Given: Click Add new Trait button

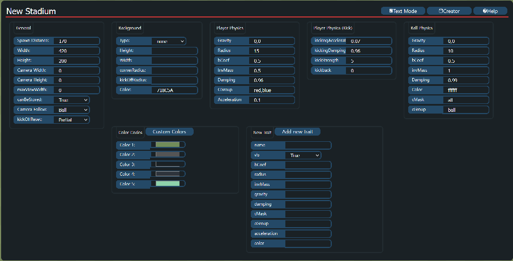Looking at the screenshot, I should [297, 132].
